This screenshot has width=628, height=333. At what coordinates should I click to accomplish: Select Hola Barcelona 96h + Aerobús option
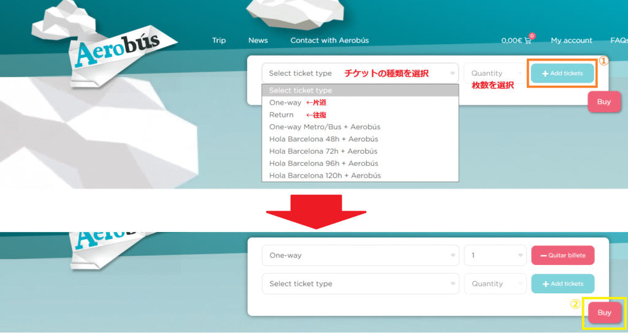pyautogui.click(x=323, y=163)
